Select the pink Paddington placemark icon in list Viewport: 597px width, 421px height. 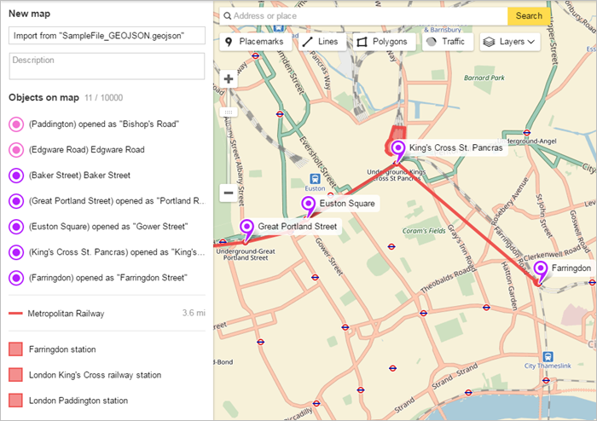point(15,124)
